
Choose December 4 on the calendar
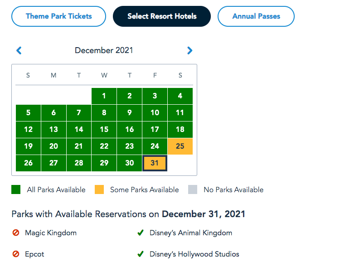click(x=180, y=96)
